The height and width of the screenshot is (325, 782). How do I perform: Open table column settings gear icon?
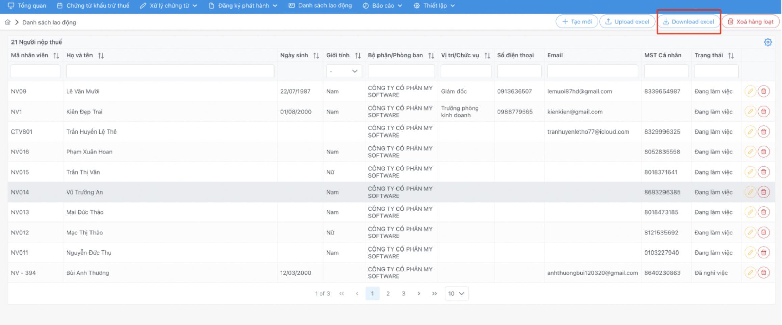pyautogui.click(x=768, y=42)
